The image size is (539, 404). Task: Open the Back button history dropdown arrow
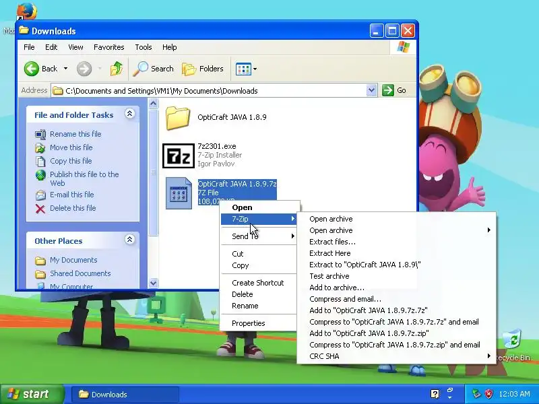(65, 69)
